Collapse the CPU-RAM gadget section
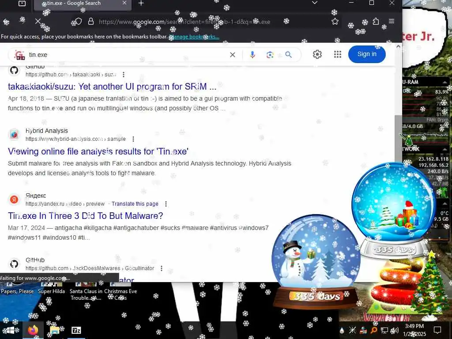452x339 pixels. (444, 82)
